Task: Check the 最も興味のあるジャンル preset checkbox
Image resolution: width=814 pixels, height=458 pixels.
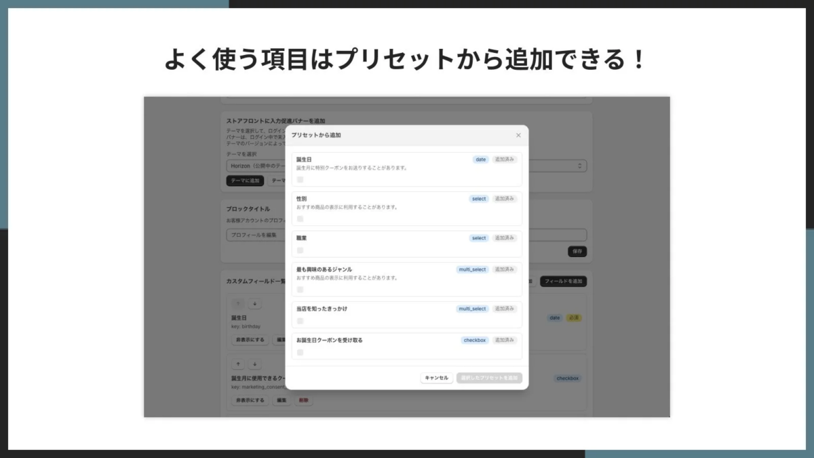Action: coord(300,290)
